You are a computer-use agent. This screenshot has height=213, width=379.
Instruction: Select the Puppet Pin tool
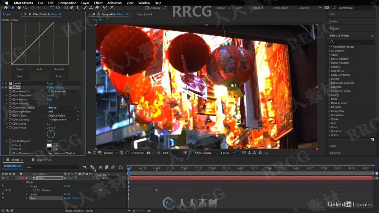tap(112, 8)
